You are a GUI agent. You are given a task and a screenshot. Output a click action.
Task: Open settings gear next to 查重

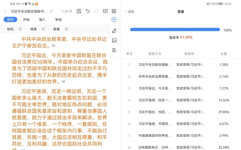pyautogui.click(x=66, y=29)
